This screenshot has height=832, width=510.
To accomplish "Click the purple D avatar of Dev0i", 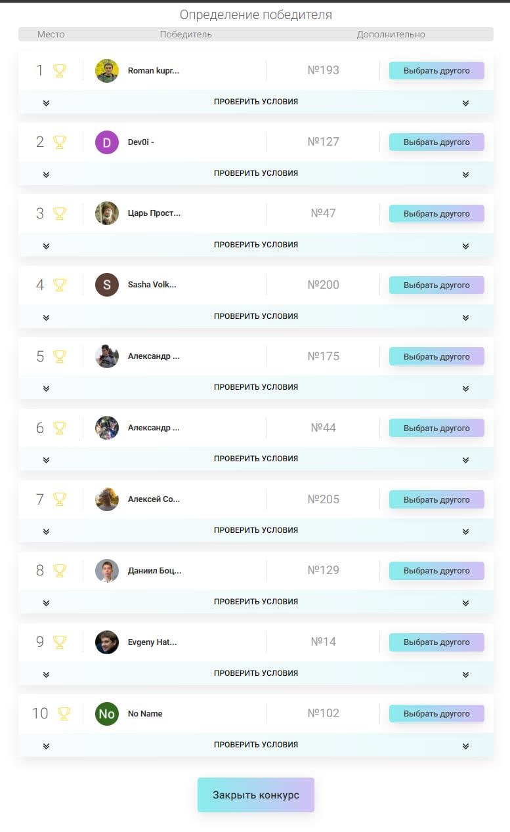I will (x=107, y=142).
